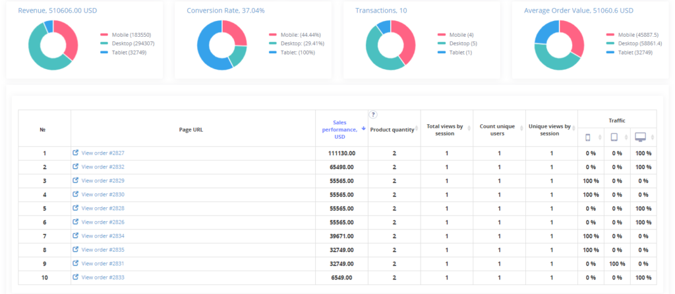Select the 39671.00 sales value cell
The image size is (675, 294).
(342, 236)
